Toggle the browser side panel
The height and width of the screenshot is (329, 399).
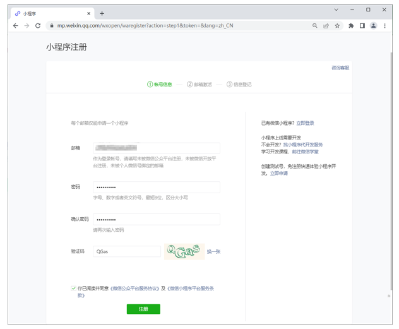[362, 26]
